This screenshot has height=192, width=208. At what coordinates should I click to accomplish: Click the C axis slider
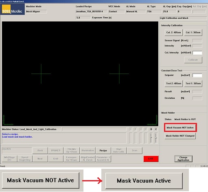click(156, 138)
